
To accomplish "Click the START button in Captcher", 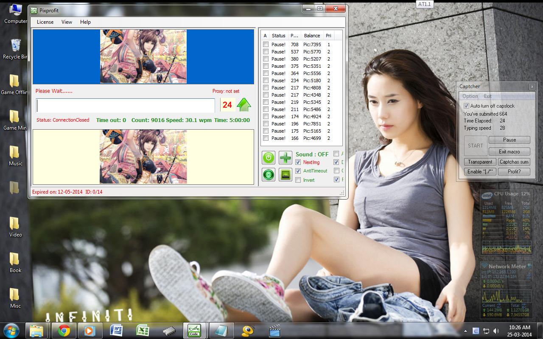I will click(475, 145).
